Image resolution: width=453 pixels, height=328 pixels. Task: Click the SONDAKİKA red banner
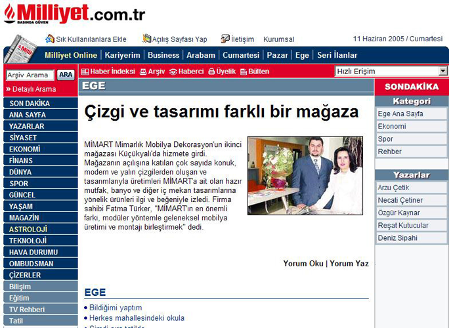(x=412, y=87)
